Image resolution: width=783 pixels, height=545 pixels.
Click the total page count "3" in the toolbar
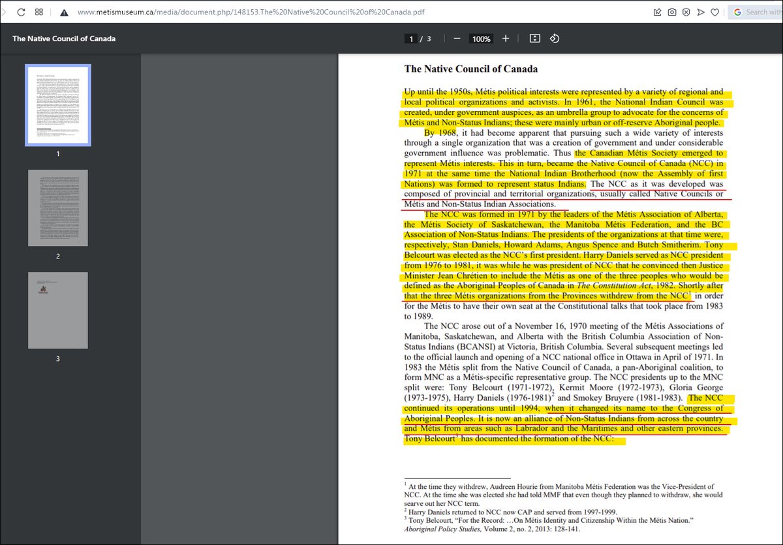429,39
